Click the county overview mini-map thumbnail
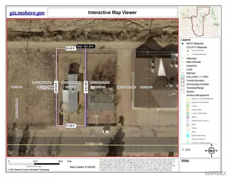227x178 pixels. 200,22
